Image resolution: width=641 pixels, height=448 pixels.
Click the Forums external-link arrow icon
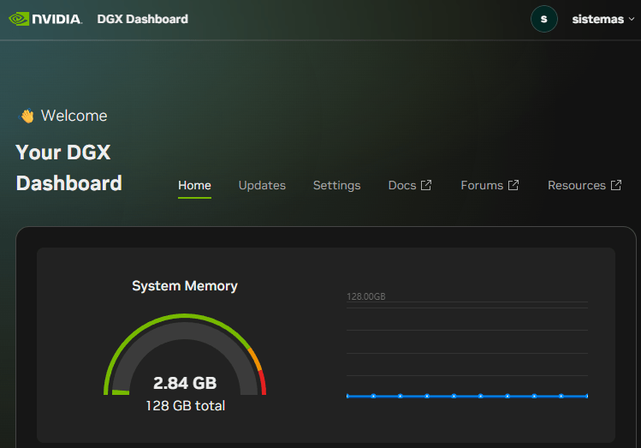pos(513,185)
